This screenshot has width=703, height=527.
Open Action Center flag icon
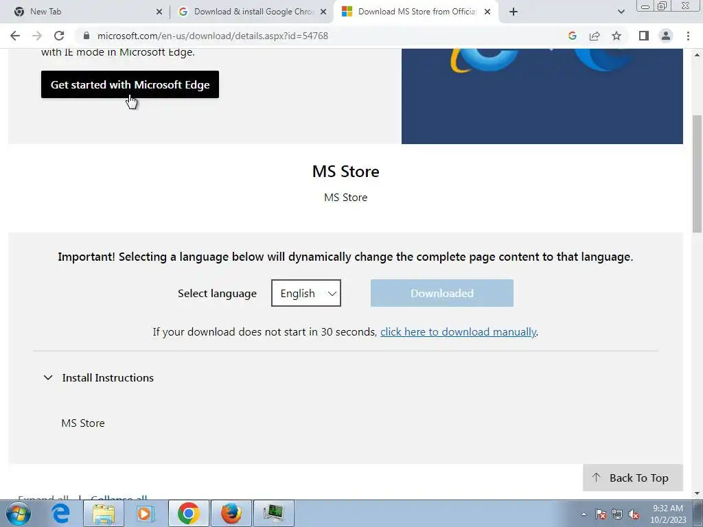point(601,514)
